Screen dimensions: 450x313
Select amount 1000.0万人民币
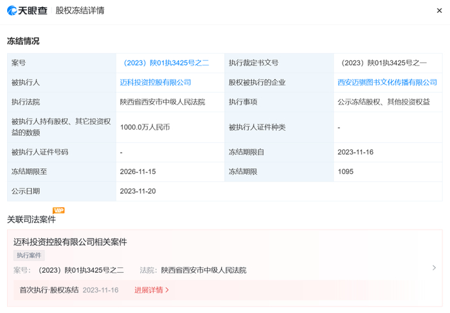145,127
